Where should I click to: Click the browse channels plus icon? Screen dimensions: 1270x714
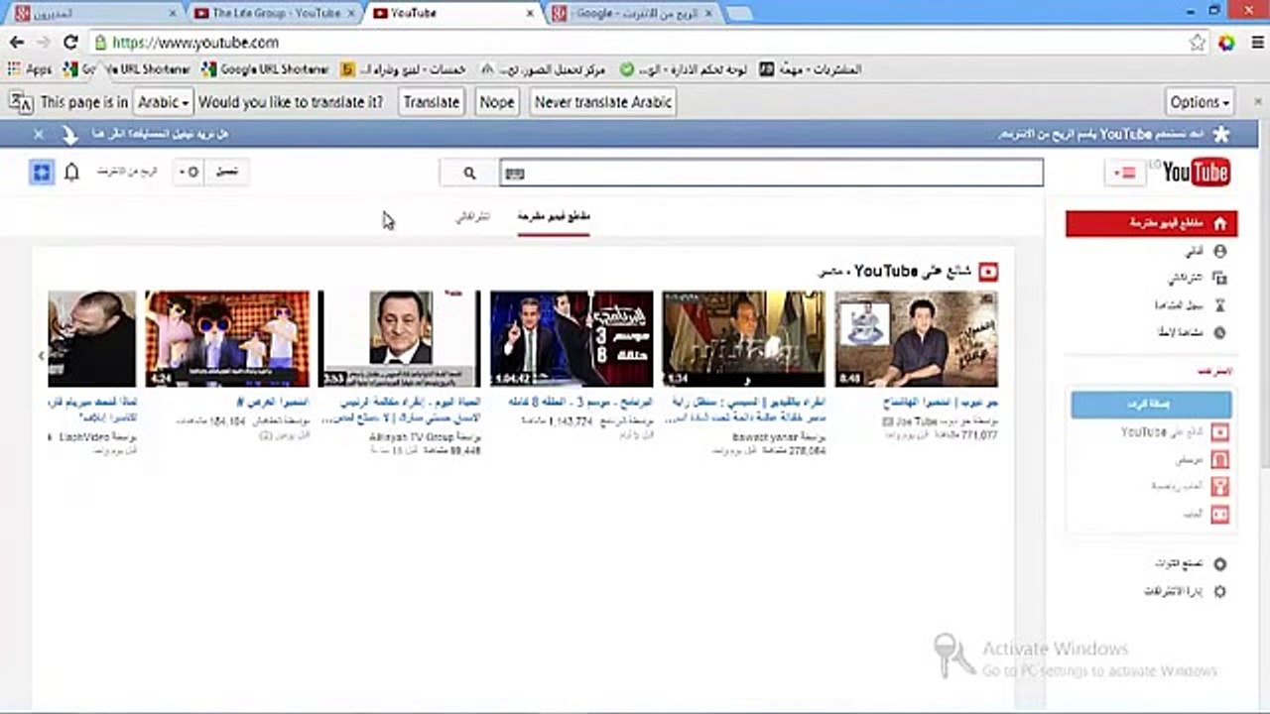pos(1220,564)
